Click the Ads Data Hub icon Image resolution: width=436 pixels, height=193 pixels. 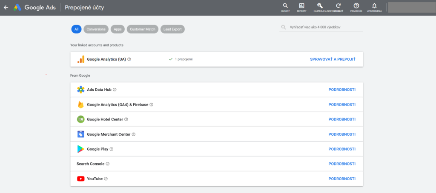80,90
